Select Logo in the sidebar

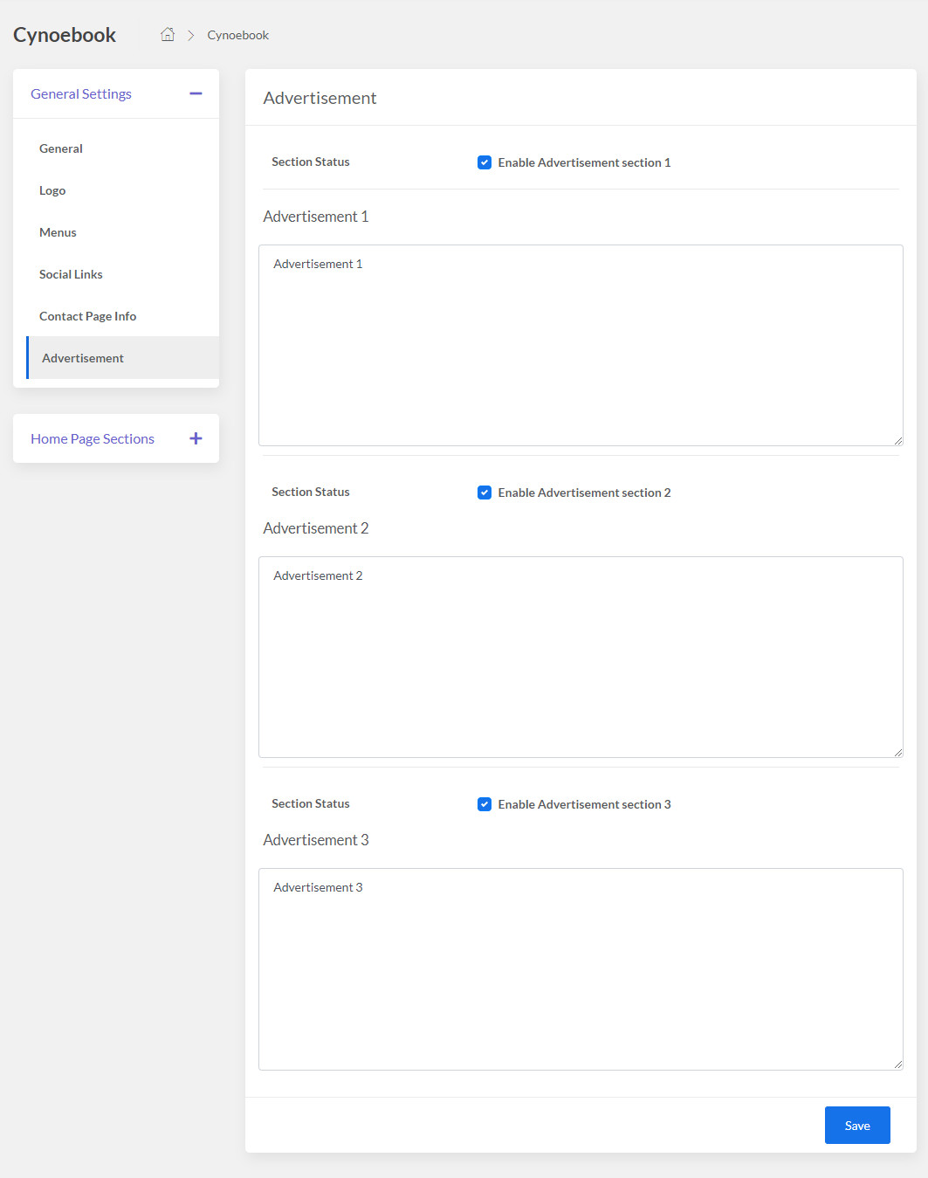[52, 190]
